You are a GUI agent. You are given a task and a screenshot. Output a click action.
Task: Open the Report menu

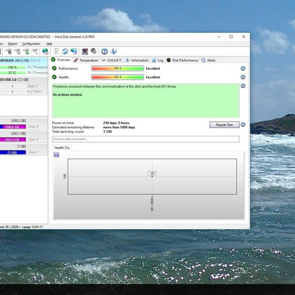[12, 44]
